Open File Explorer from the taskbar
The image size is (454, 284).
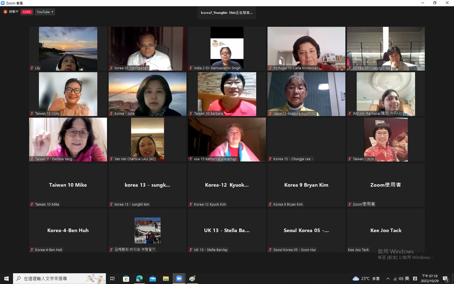166,279
